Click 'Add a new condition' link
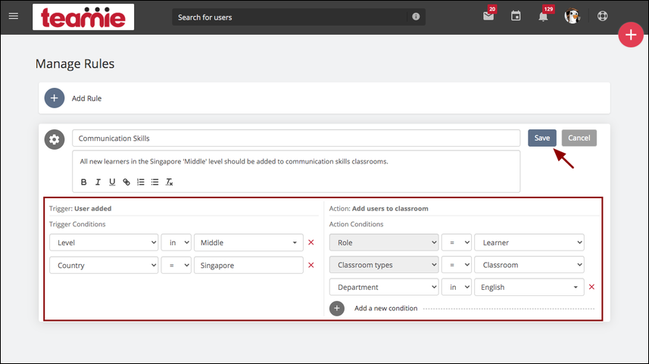This screenshot has height=364, width=649. point(385,308)
